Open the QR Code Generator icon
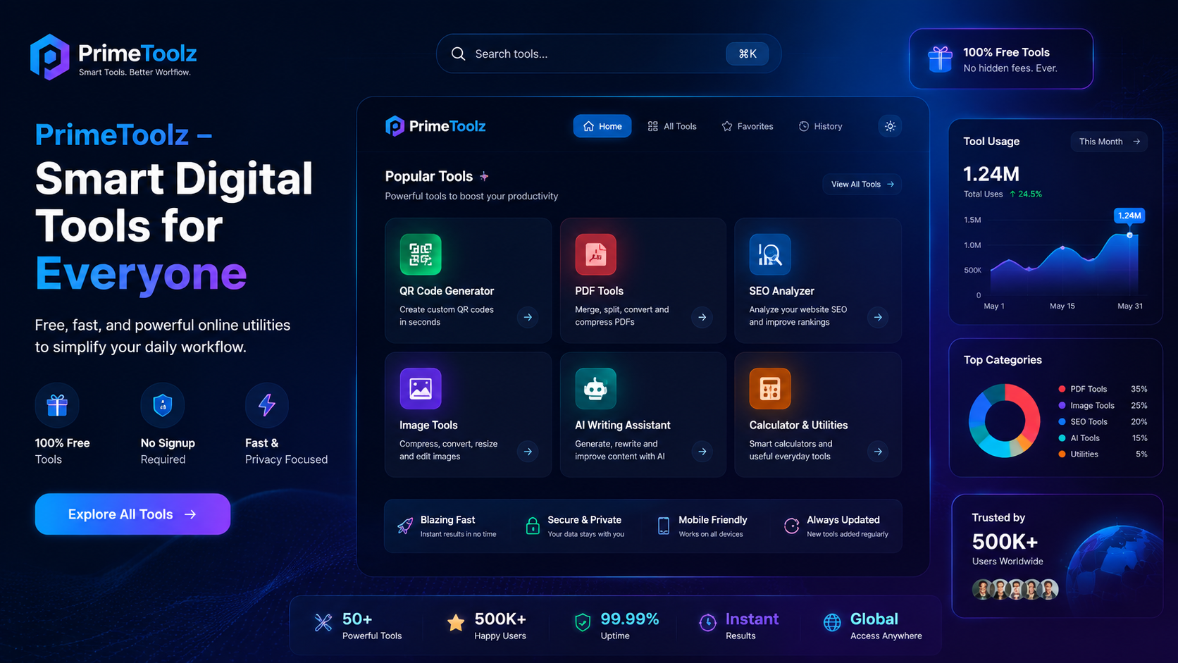 (421, 254)
